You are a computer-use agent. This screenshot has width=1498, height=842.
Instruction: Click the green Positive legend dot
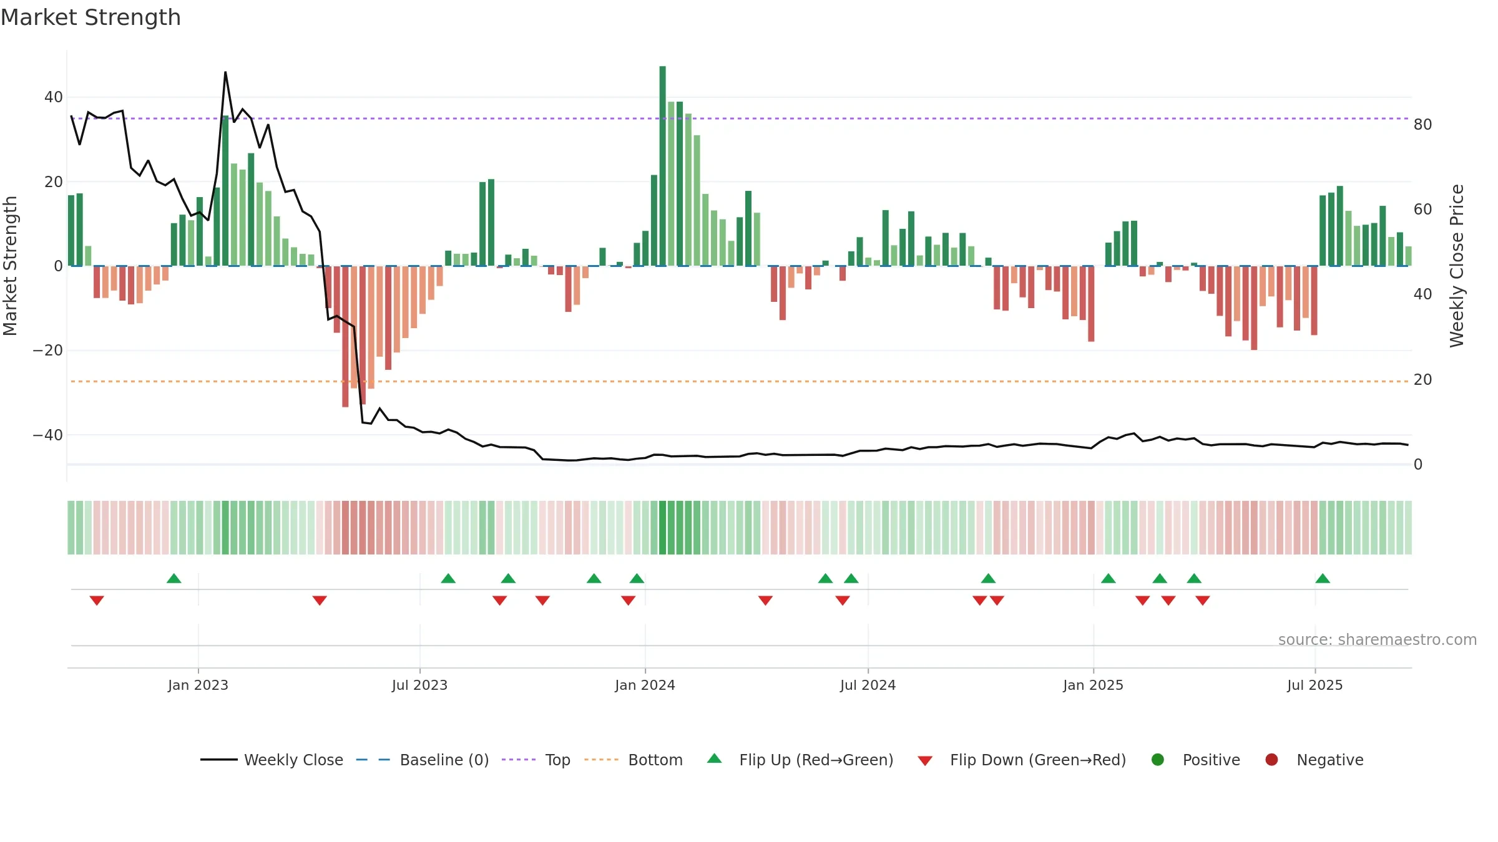point(1158,760)
